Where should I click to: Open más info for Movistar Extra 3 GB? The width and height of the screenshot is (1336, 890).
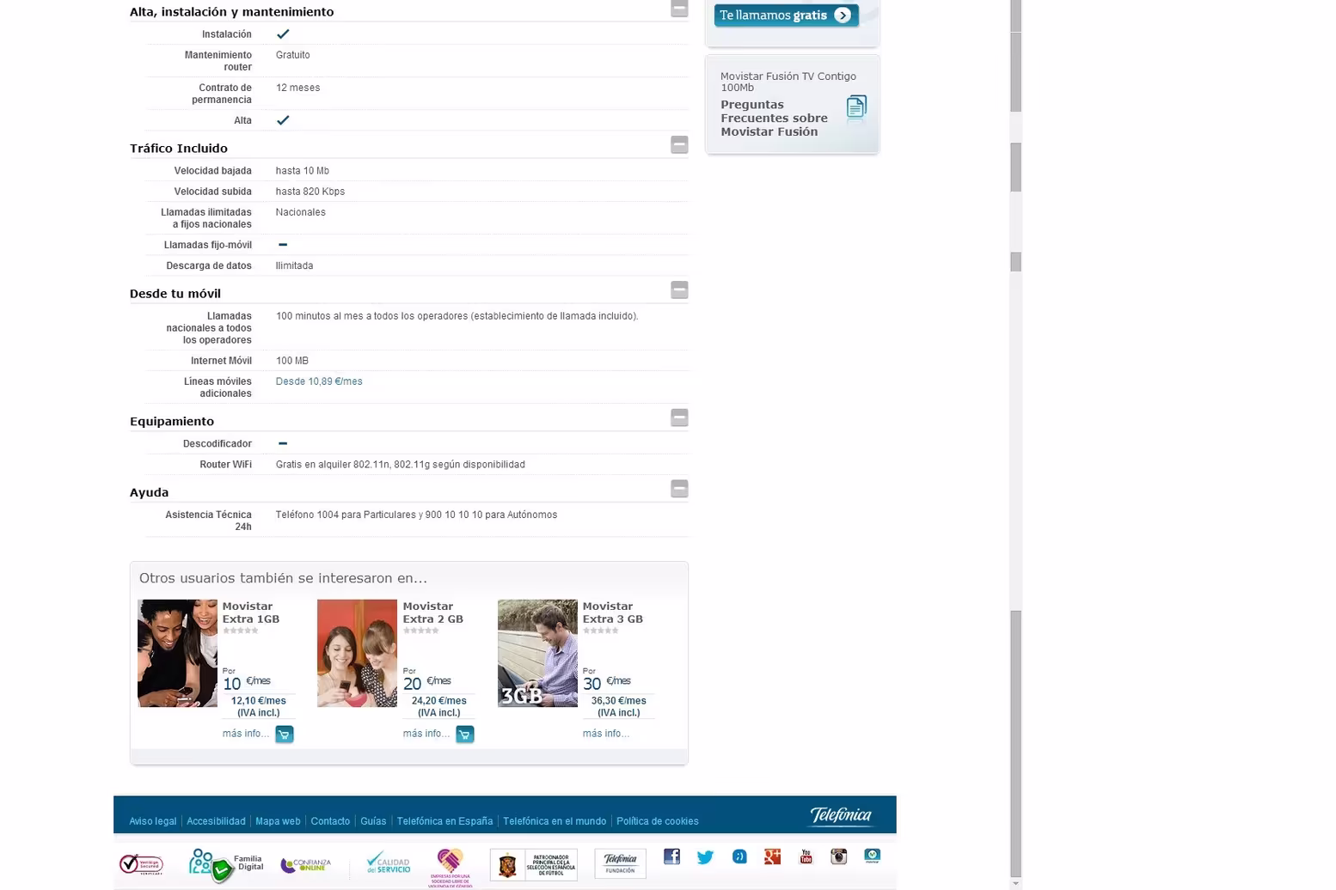[x=606, y=734]
